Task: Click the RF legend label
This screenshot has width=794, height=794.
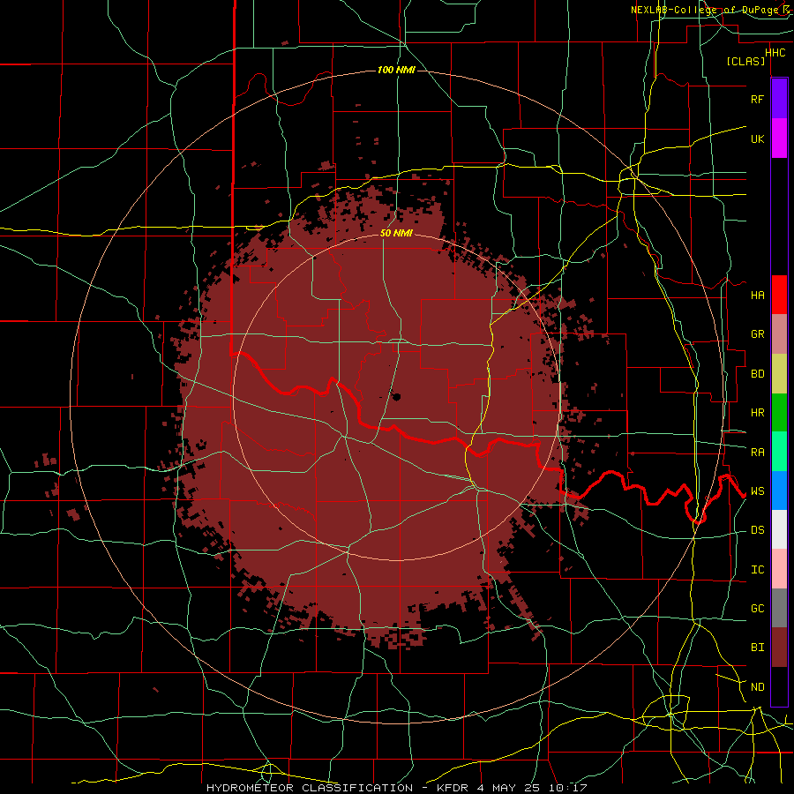Action: [x=757, y=99]
